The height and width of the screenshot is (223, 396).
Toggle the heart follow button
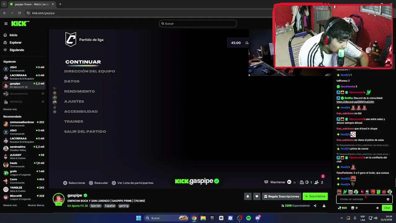click(256, 196)
